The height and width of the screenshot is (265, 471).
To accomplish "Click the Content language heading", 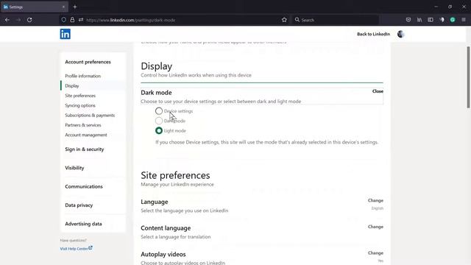I will pos(166,228).
